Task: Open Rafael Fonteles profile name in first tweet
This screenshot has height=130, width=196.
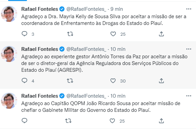Action: coord(39,9)
